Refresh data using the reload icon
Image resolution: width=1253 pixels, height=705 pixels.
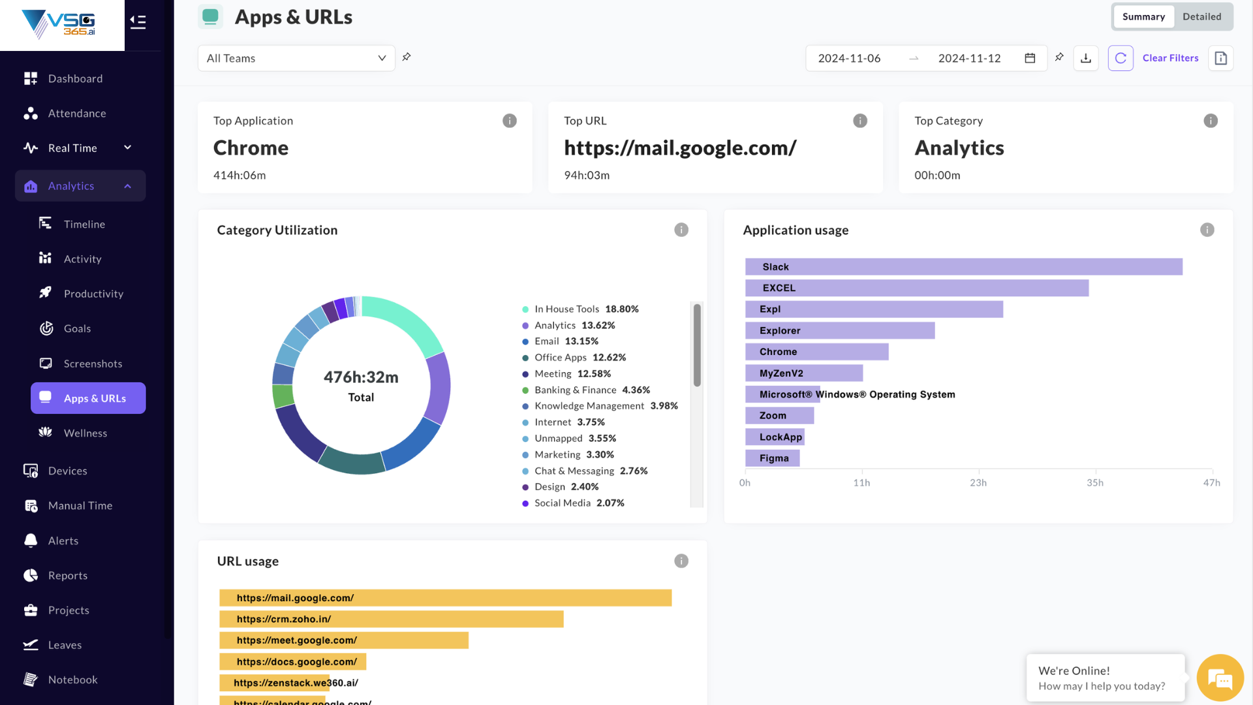[x=1121, y=58]
